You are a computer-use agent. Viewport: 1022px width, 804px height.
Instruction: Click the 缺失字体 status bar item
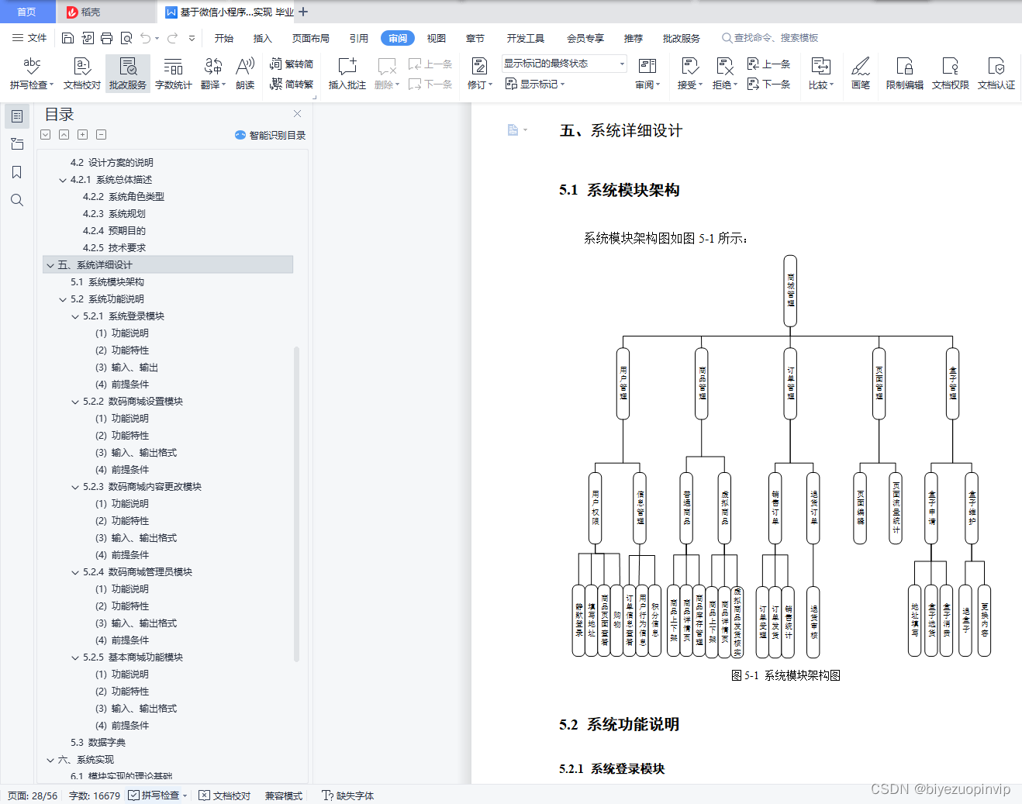348,795
